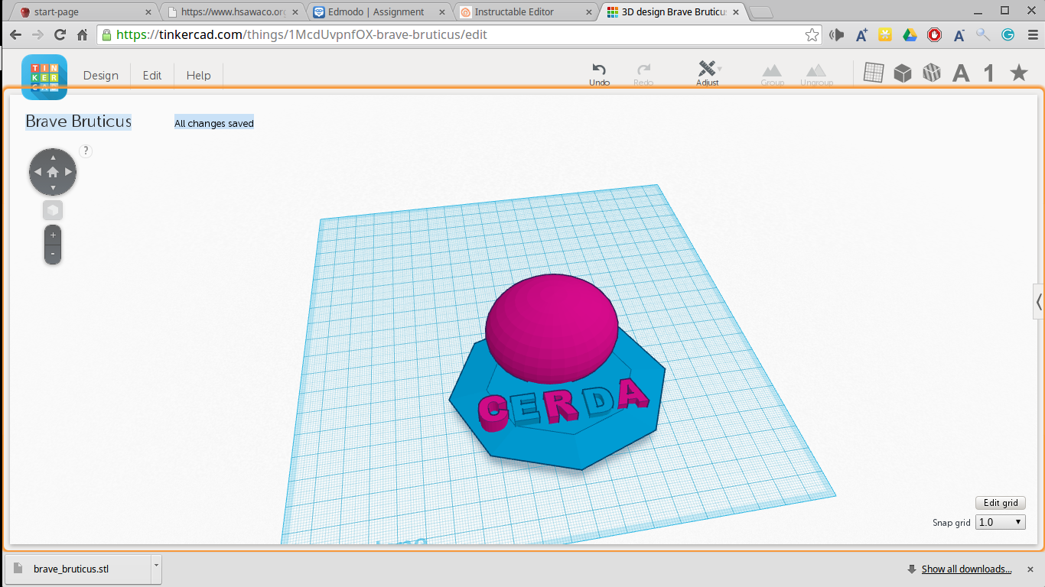The image size is (1045, 587).
Task: Bookmark this page with the star
Action: pyautogui.click(x=812, y=35)
